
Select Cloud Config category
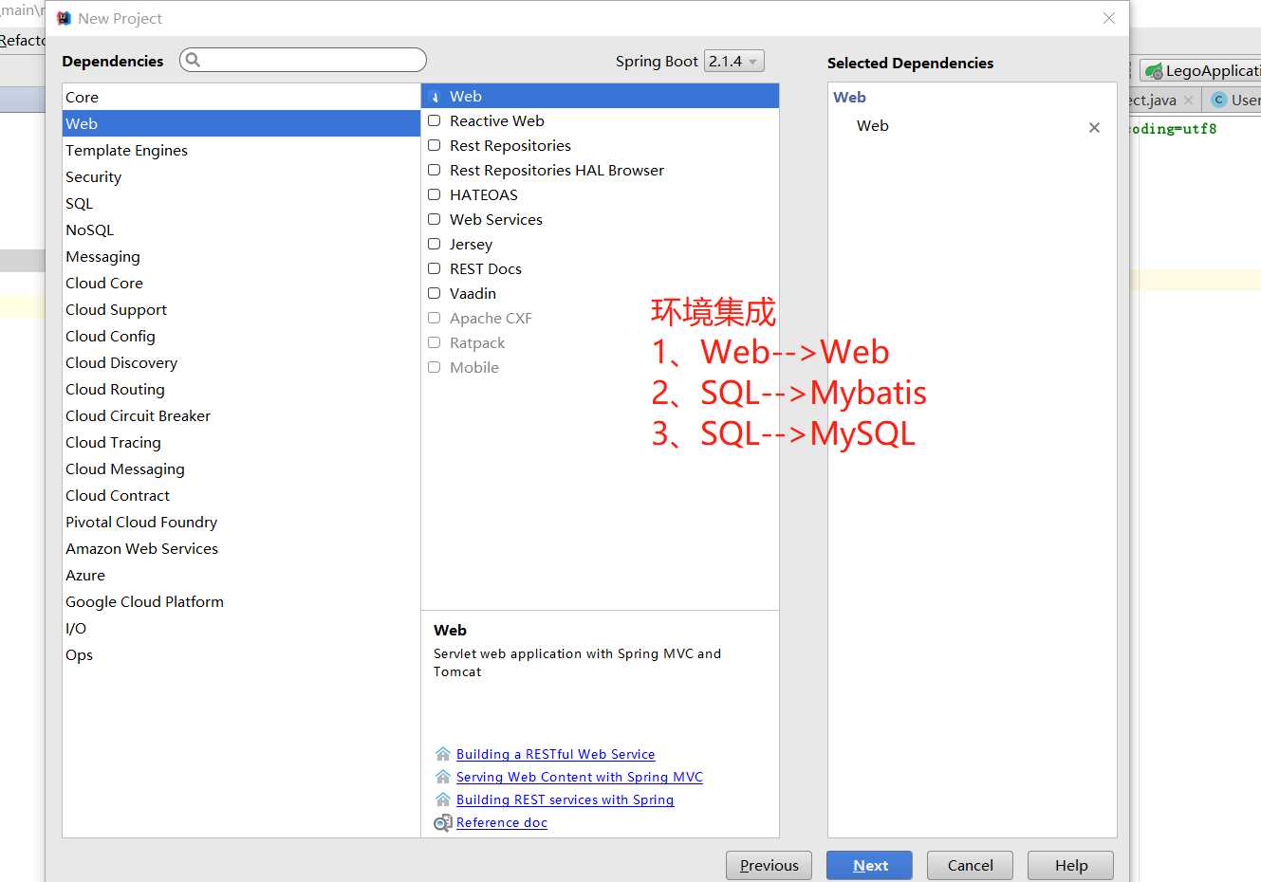point(241,336)
